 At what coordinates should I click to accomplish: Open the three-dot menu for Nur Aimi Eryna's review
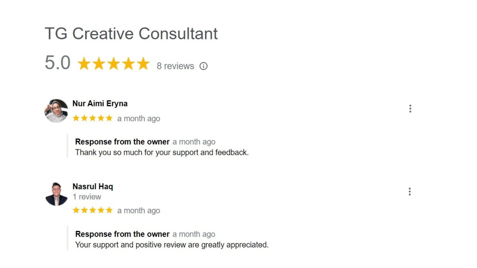coord(410,109)
